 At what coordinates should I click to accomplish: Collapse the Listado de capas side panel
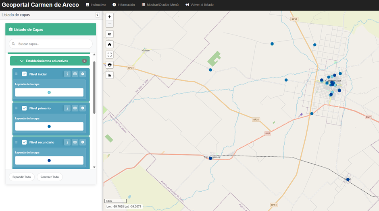tap(97, 15)
